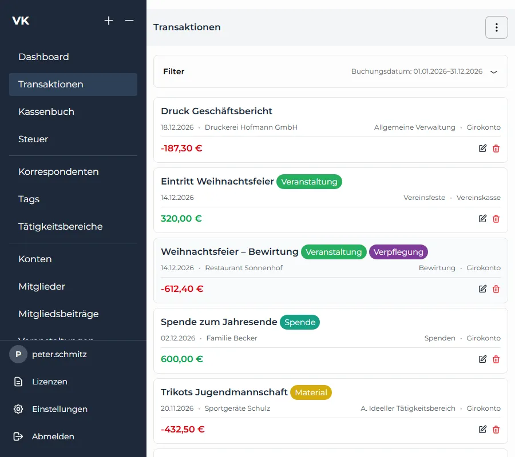The image size is (515, 457).
Task: Click correspondent Druckerei Hofmann GmbH
Action: (x=251, y=127)
